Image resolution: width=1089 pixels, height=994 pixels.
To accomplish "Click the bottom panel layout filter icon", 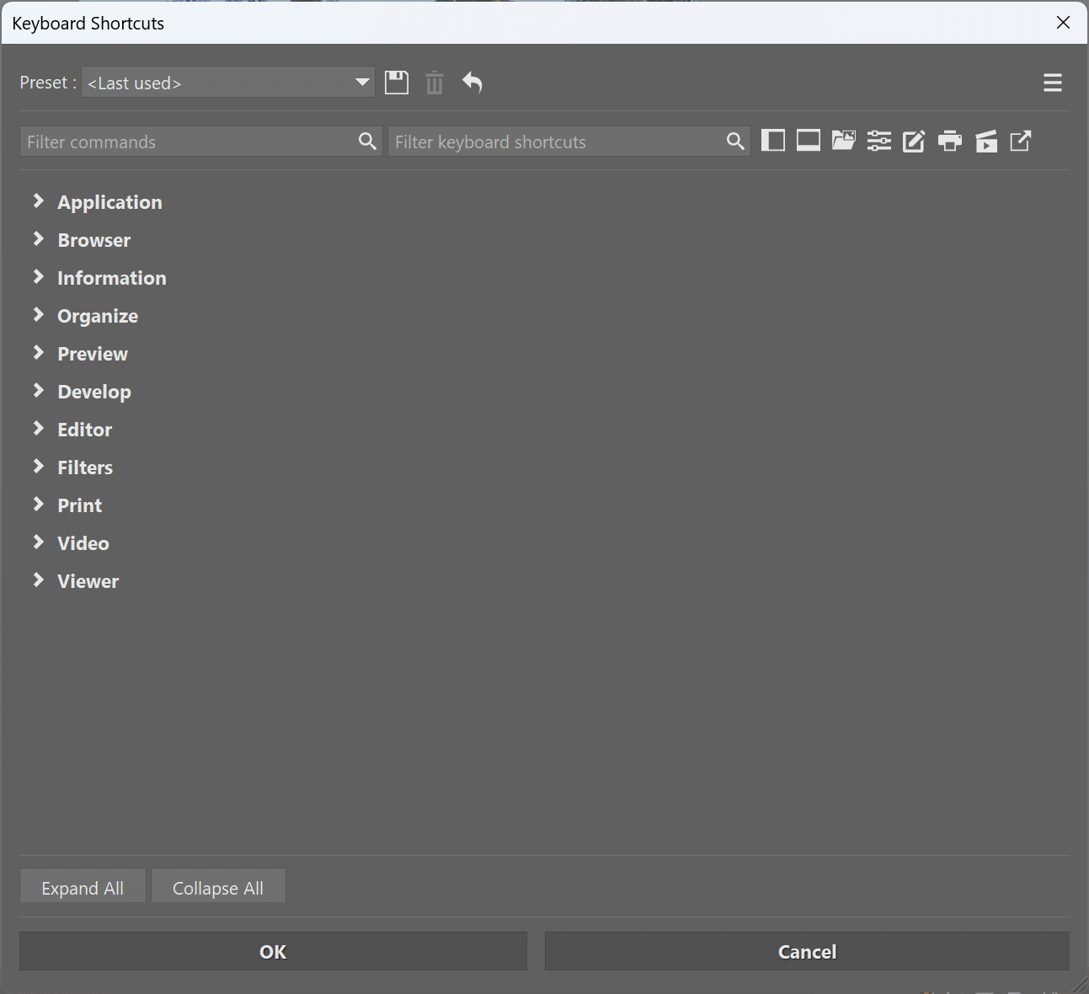I will pyautogui.click(x=808, y=141).
